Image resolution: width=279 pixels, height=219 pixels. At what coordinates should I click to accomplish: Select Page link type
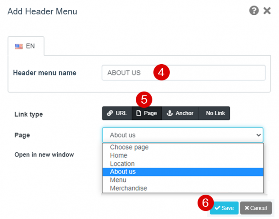pos(146,113)
